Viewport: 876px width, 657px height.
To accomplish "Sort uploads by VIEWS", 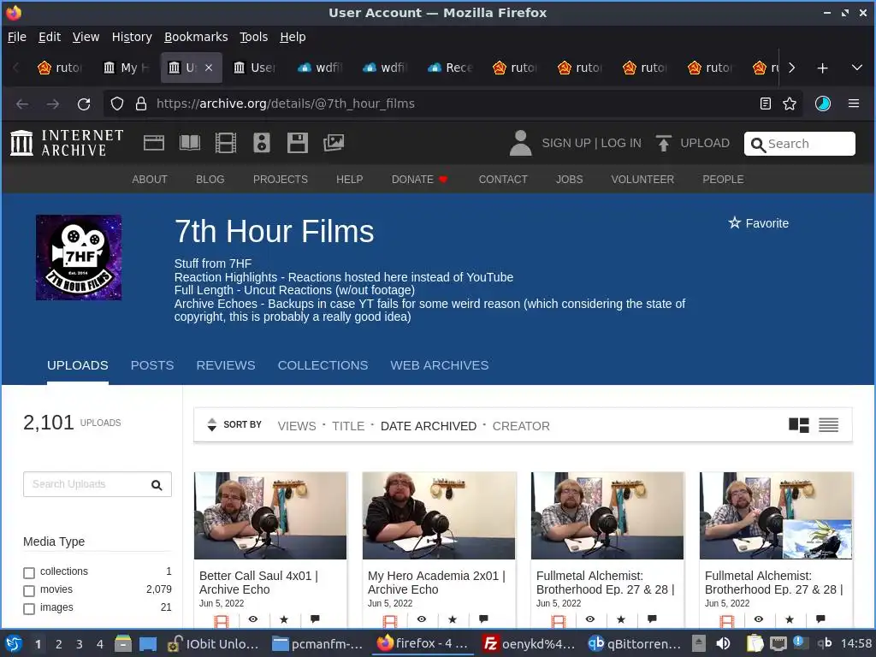I will (x=297, y=426).
